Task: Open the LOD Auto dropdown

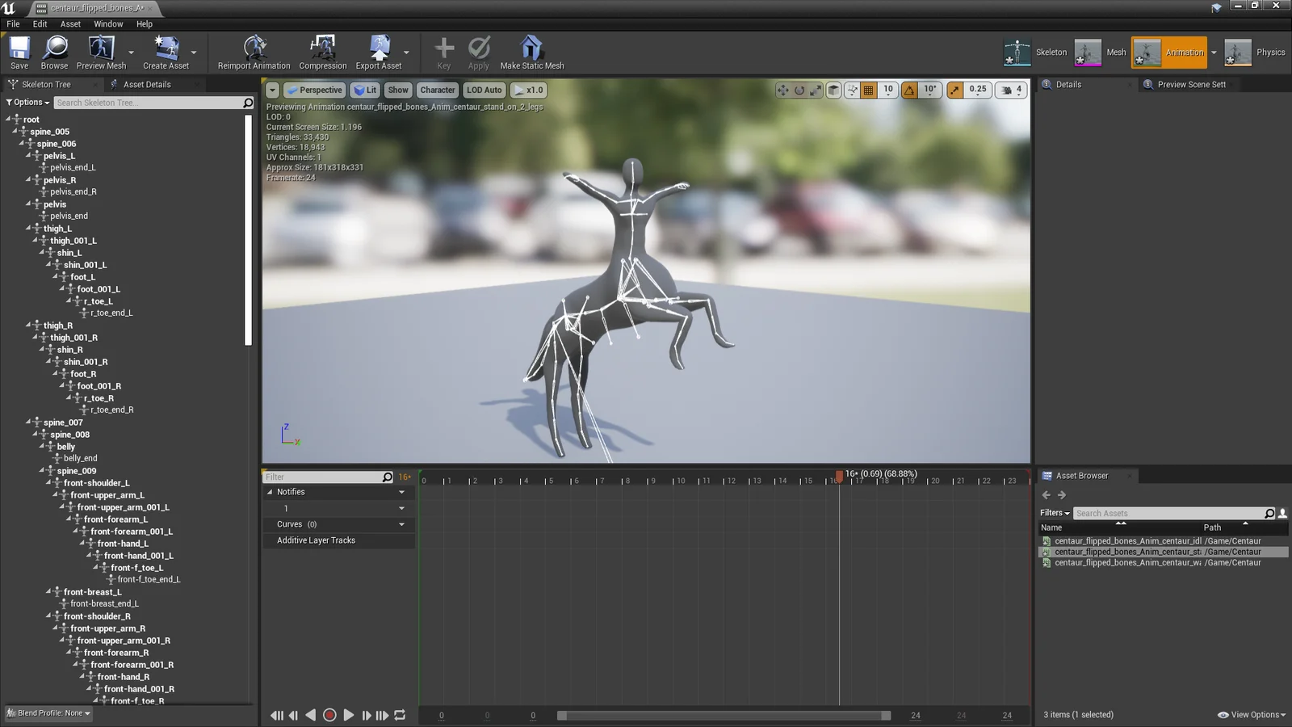Action: point(483,90)
